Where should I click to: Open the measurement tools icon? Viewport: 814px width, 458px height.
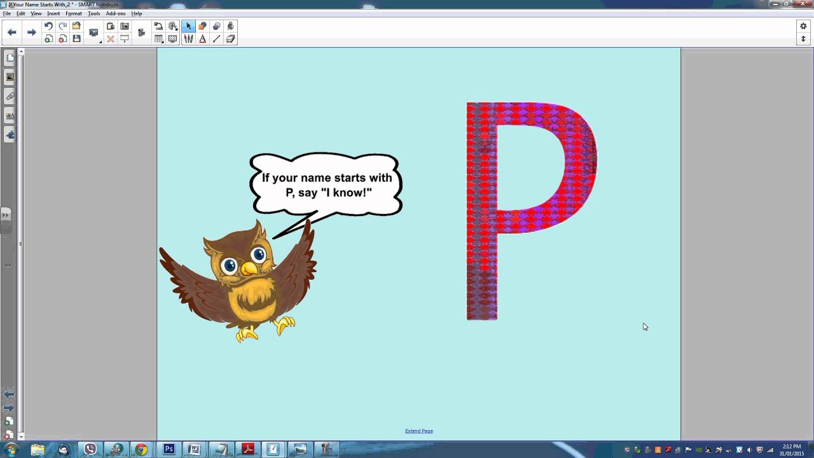172,26
